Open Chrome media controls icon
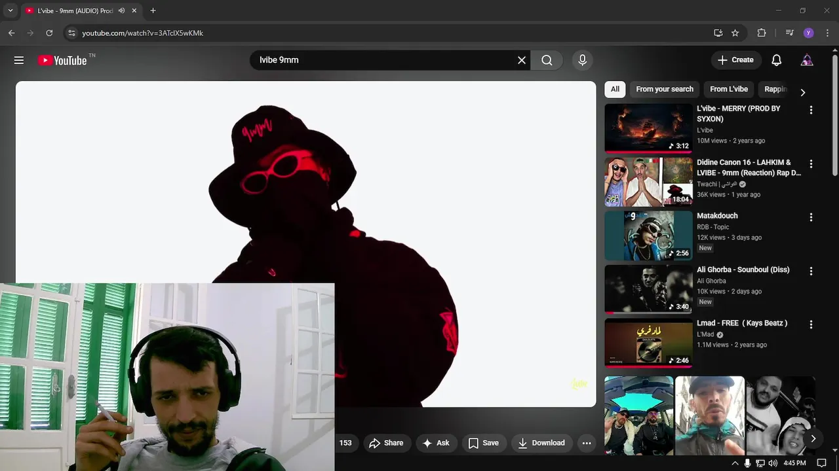Viewport: 839px width, 471px height. pos(789,33)
